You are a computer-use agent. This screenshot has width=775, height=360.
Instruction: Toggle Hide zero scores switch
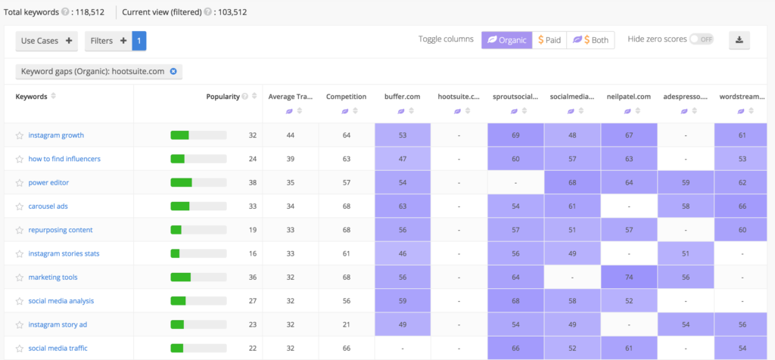[x=702, y=39]
